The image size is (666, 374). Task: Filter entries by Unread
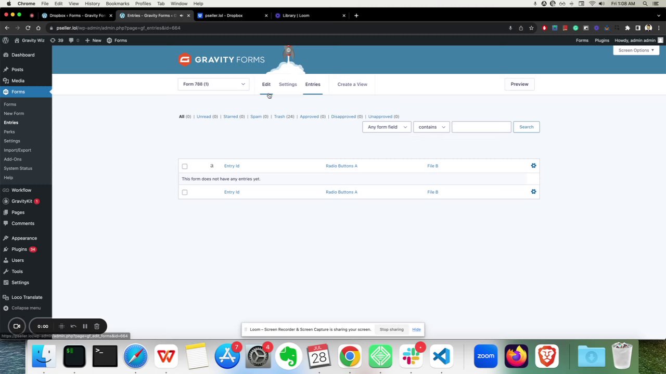tap(207, 116)
